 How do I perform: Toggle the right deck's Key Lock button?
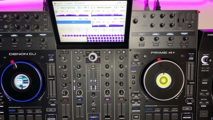tap(191, 56)
